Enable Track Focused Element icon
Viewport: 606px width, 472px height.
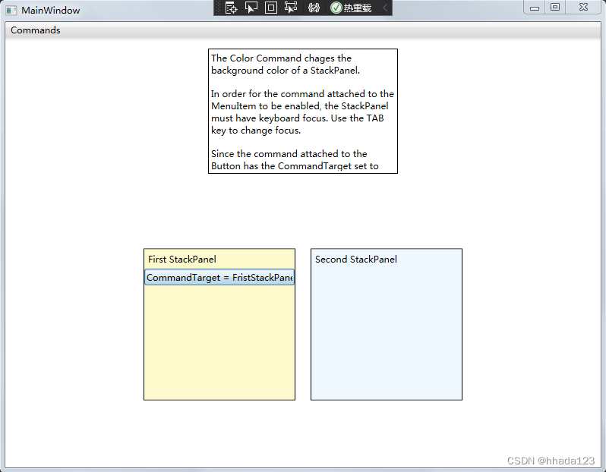point(291,8)
